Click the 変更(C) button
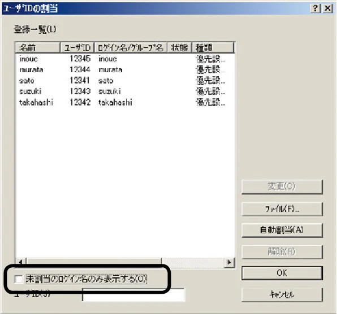The height and width of the screenshot is (314, 337). tap(282, 187)
